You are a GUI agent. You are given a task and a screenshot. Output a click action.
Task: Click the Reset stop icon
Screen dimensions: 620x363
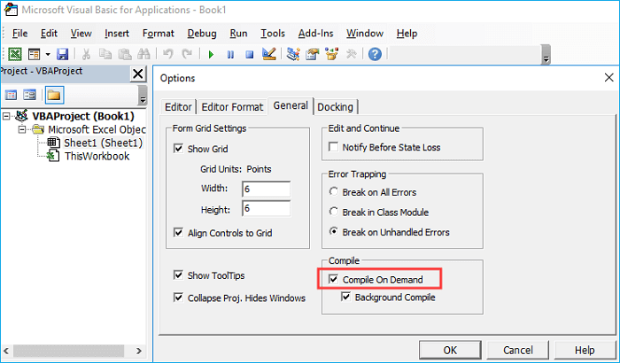pos(250,54)
